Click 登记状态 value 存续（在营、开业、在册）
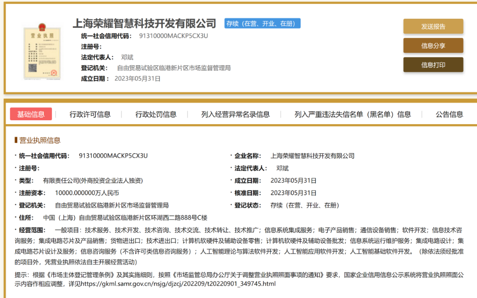 [305, 206]
